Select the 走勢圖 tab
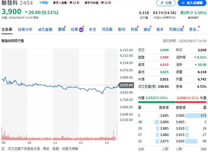Viewport: 208px width, 153px height. point(7,30)
